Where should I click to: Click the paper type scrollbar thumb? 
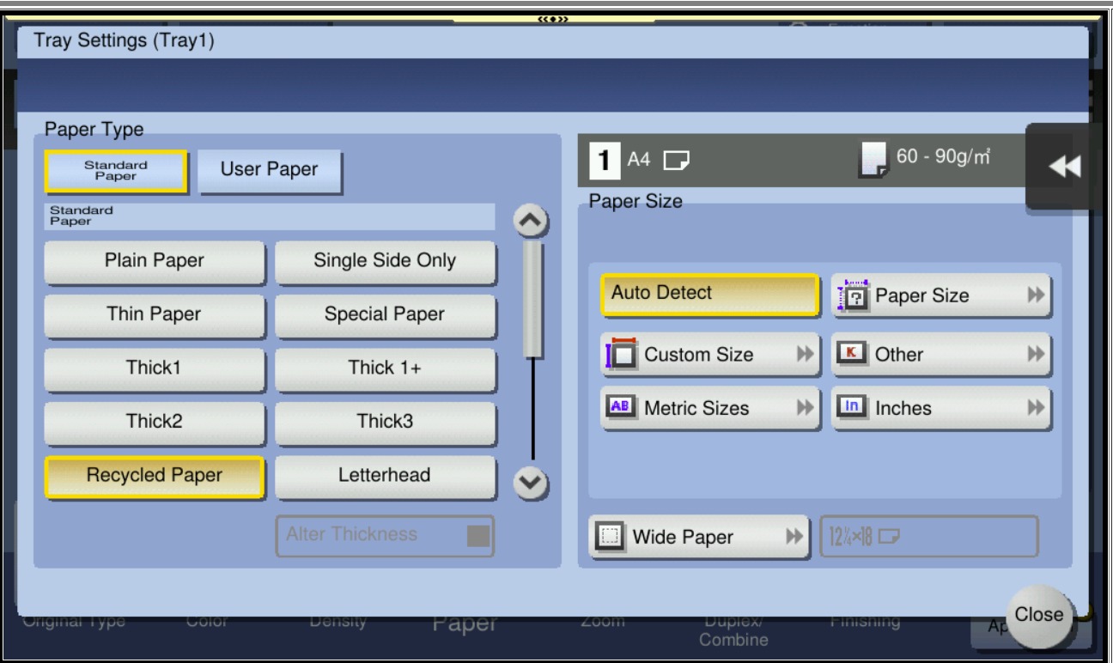(532, 298)
